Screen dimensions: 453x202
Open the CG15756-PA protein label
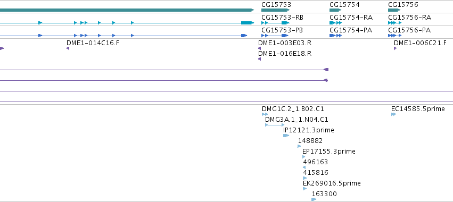409,30
